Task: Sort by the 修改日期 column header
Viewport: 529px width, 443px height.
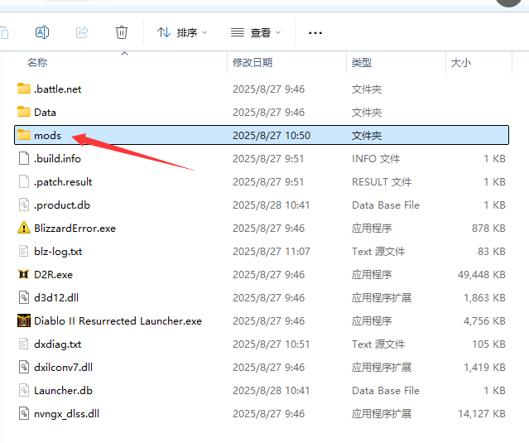Action: coord(252,63)
